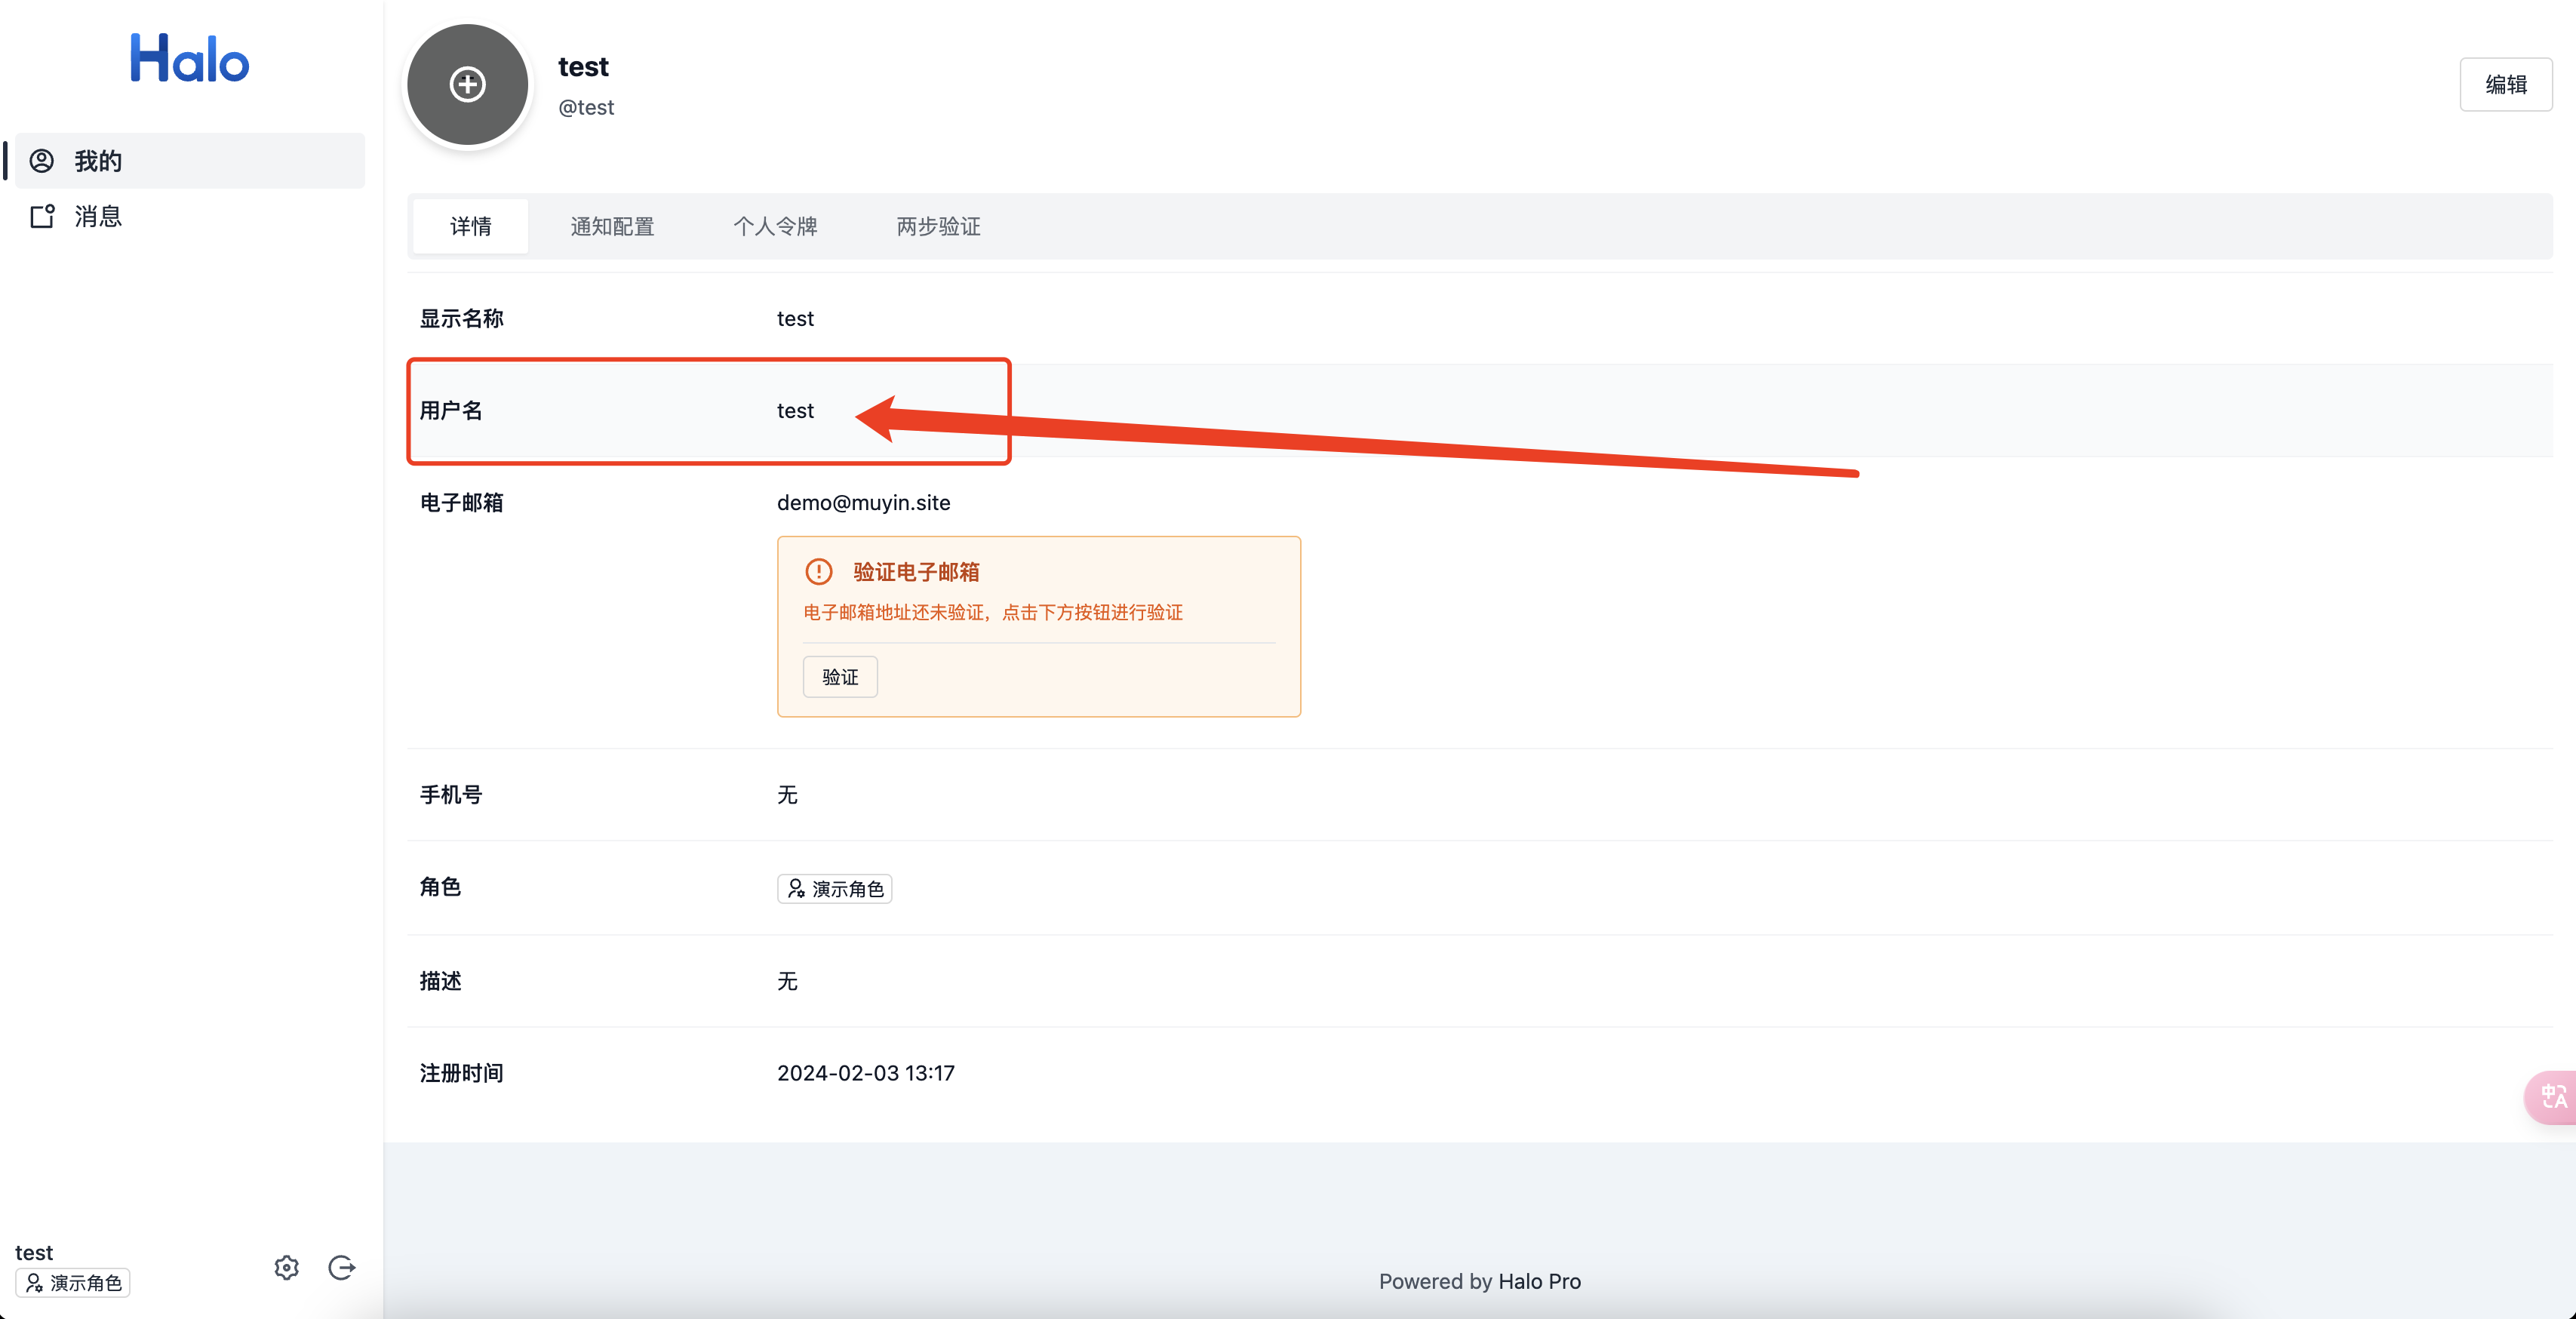Click the 电子邮箱地址还未验证 warning message
The image size is (2576, 1319).
(993, 612)
